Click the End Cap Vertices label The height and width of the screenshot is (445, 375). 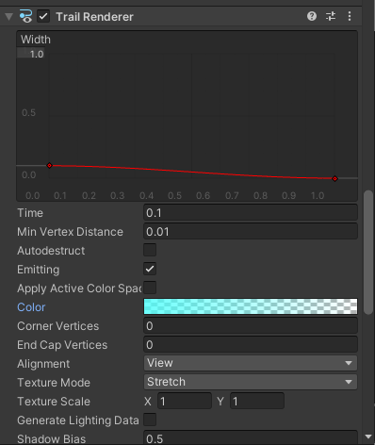click(62, 345)
